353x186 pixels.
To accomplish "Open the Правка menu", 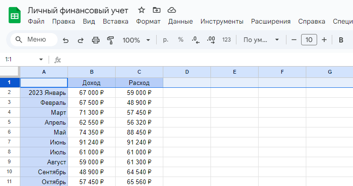I will (64, 21).
